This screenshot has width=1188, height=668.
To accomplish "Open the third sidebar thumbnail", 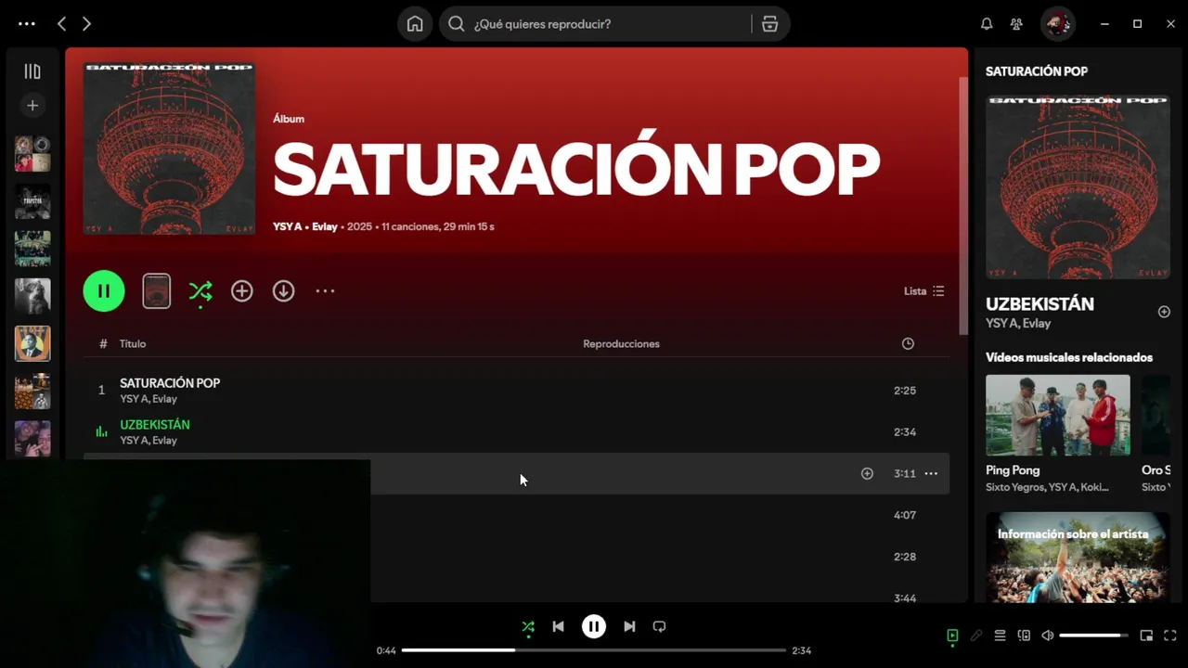I will click(x=32, y=249).
